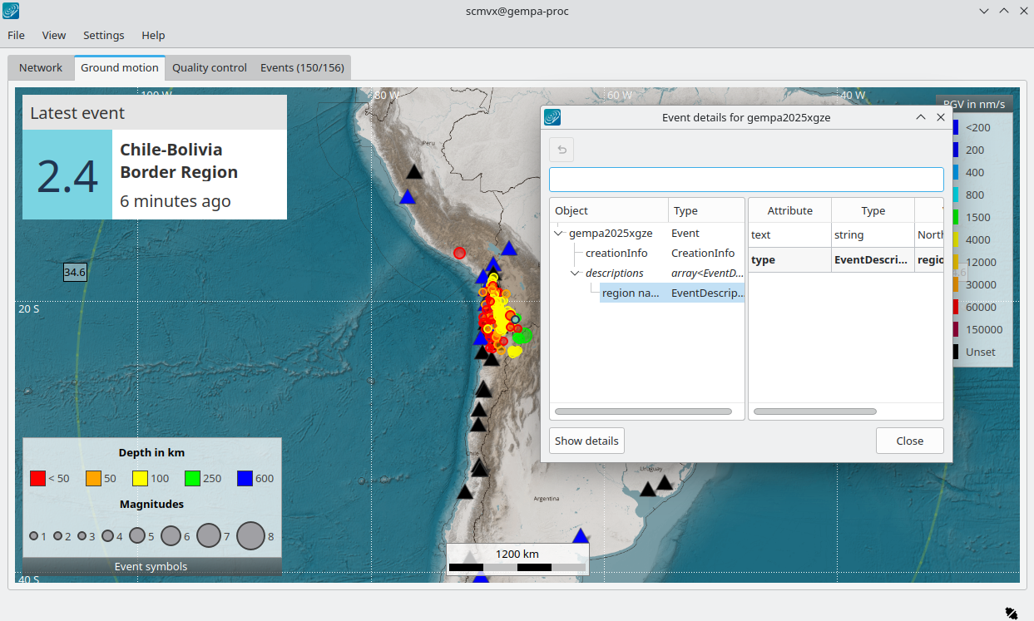This screenshot has height=621, width=1034.
Task: Switch to the Quality control tab
Action: click(x=210, y=68)
